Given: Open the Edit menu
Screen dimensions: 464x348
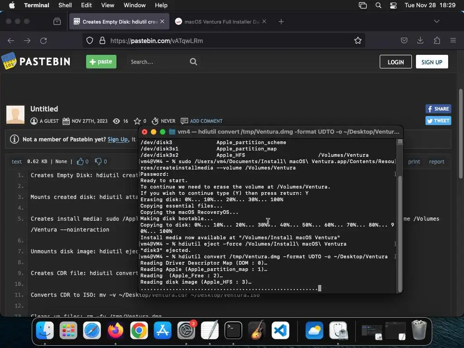Looking at the screenshot, I should tap(87, 5).
